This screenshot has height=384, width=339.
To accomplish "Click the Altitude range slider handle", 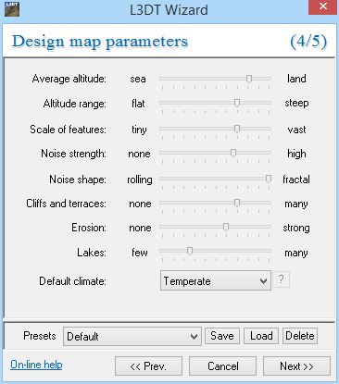I will pyautogui.click(x=237, y=103).
